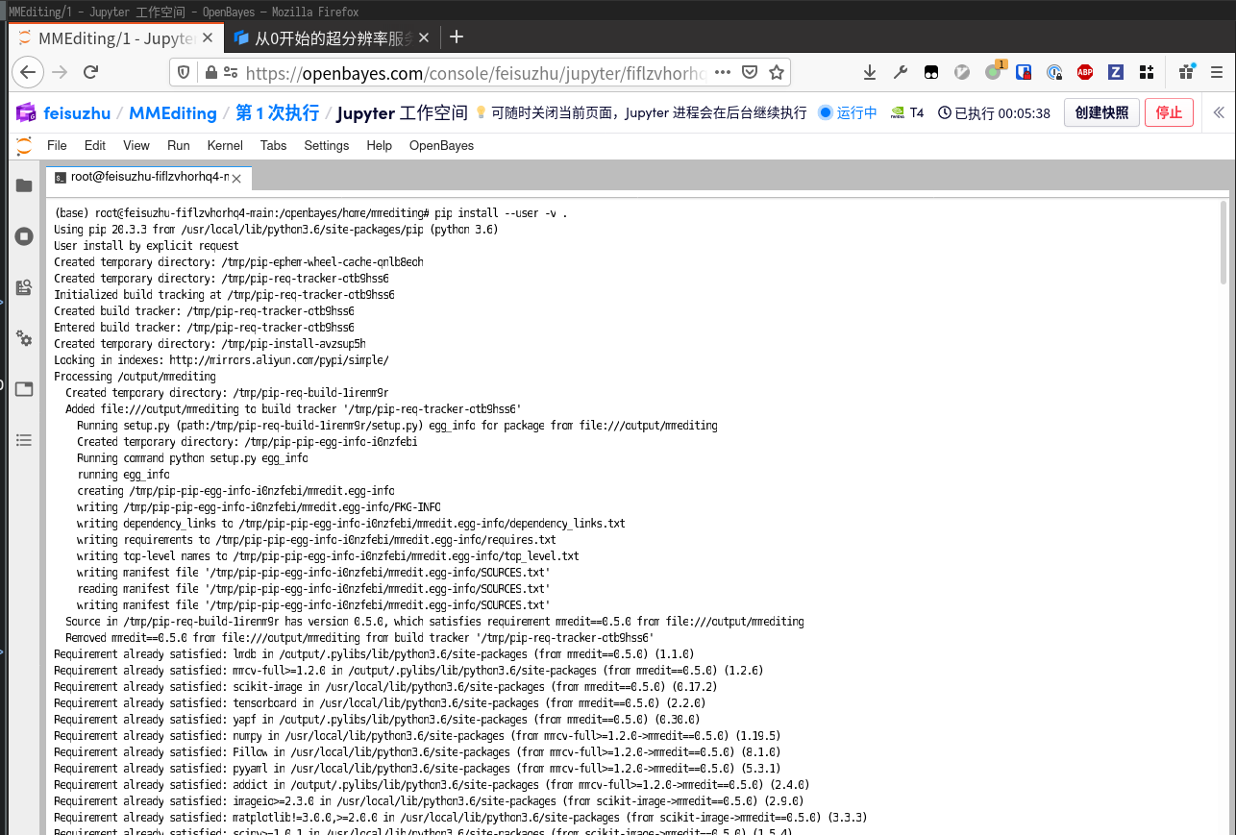The width and height of the screenshot is (1236, 835).
Task: Expand page actions three-dot menu
Action: tap(723, 72)
